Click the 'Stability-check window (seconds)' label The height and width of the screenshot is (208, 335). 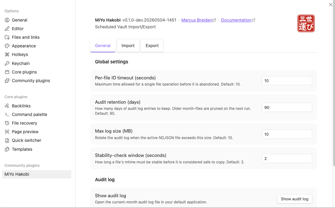click(x=131, y=155)
